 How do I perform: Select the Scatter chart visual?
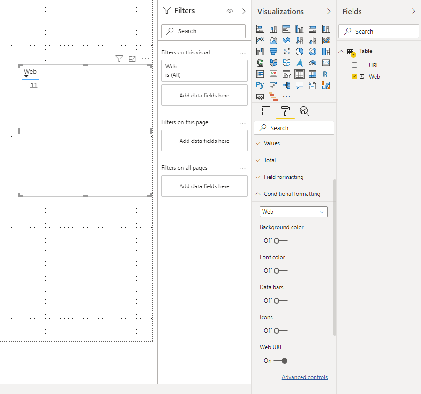[286, 52]
